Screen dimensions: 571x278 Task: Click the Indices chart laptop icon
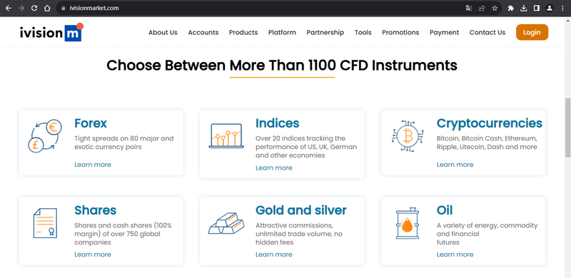pos(226,135)
